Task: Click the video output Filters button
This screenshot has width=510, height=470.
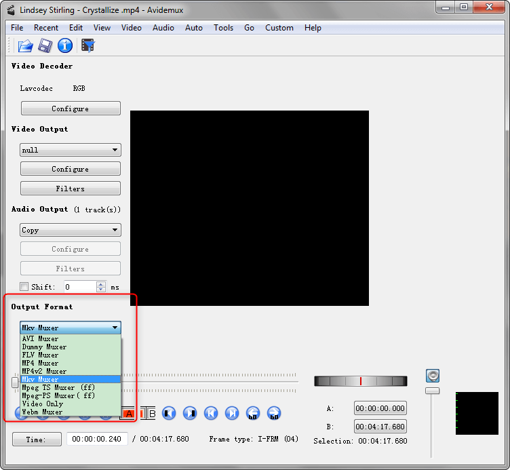Action: click(71, 189)
